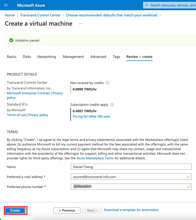Click the search magnifier icon

(x=147, y=5)
